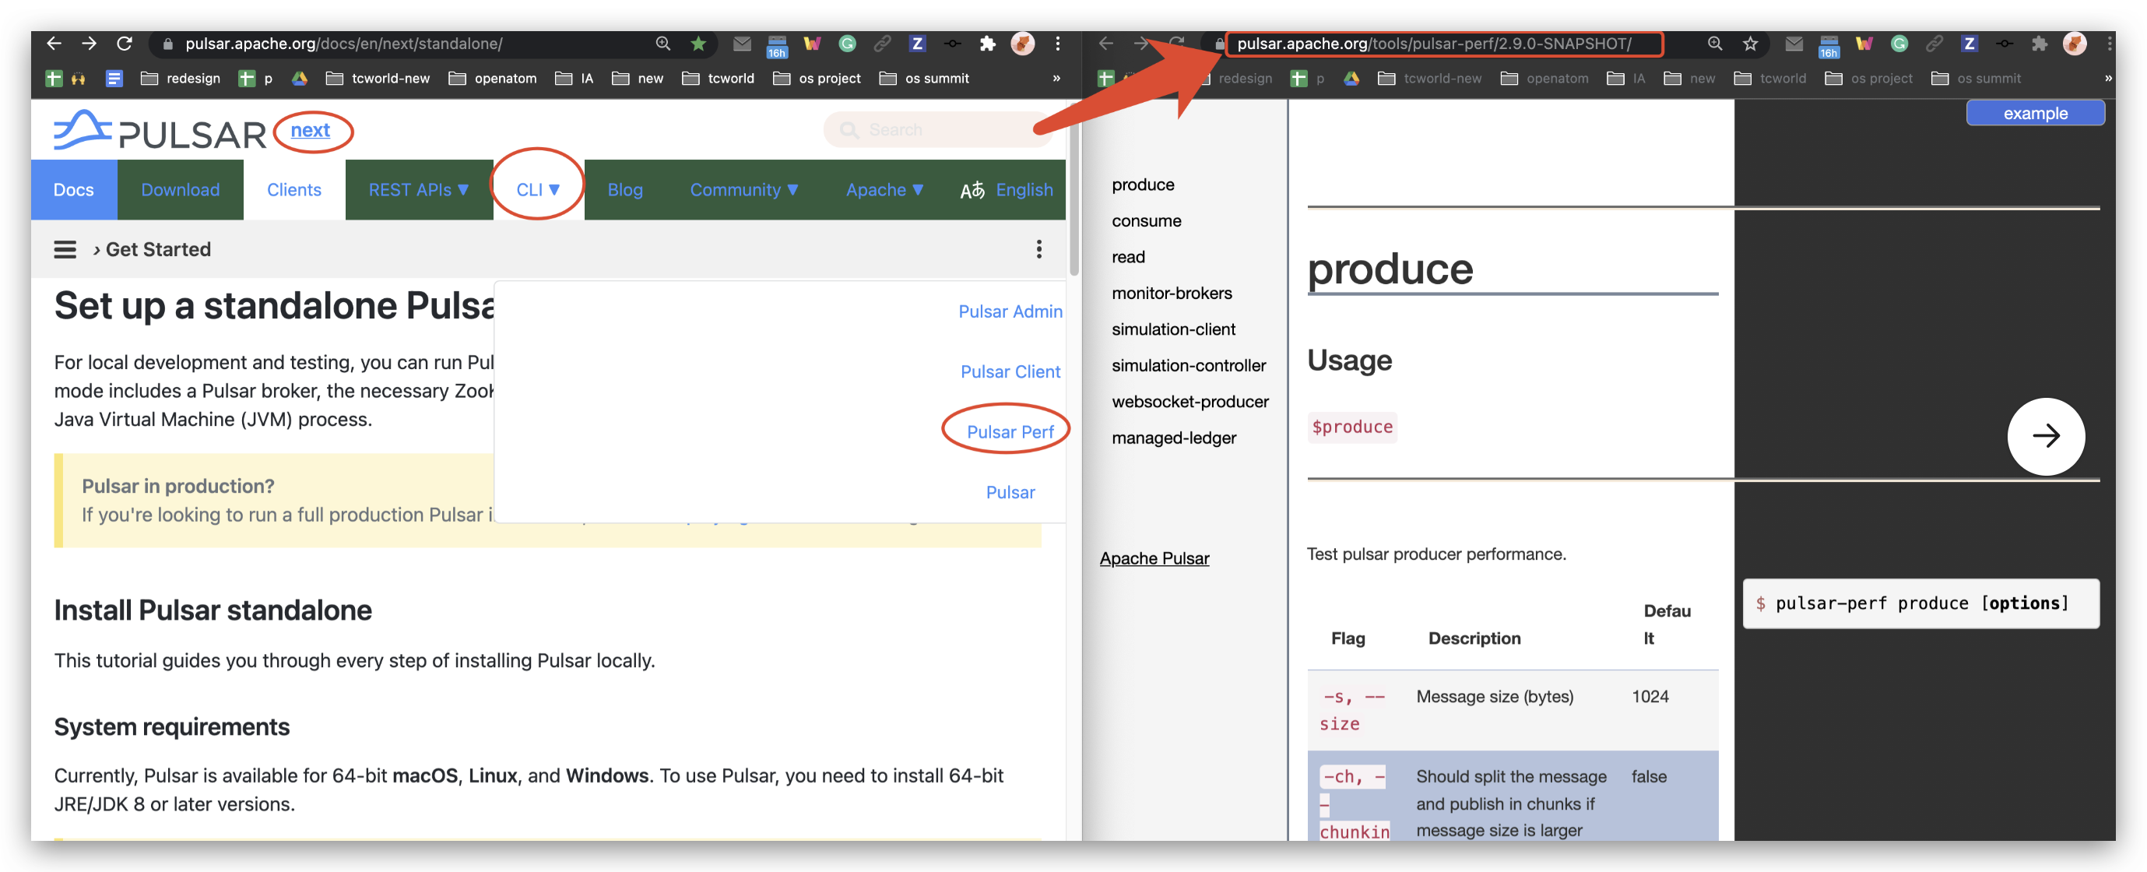Choose Pulsar Perf from CLI menu
2147x872 pixels.
coord(1010,431)
